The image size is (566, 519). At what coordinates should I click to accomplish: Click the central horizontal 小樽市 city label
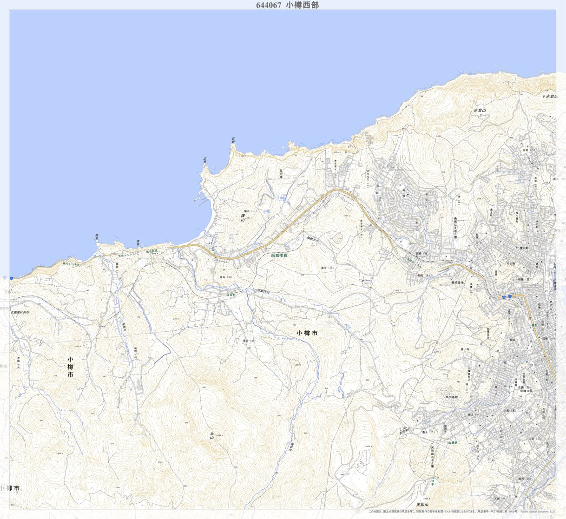(307, 333)
